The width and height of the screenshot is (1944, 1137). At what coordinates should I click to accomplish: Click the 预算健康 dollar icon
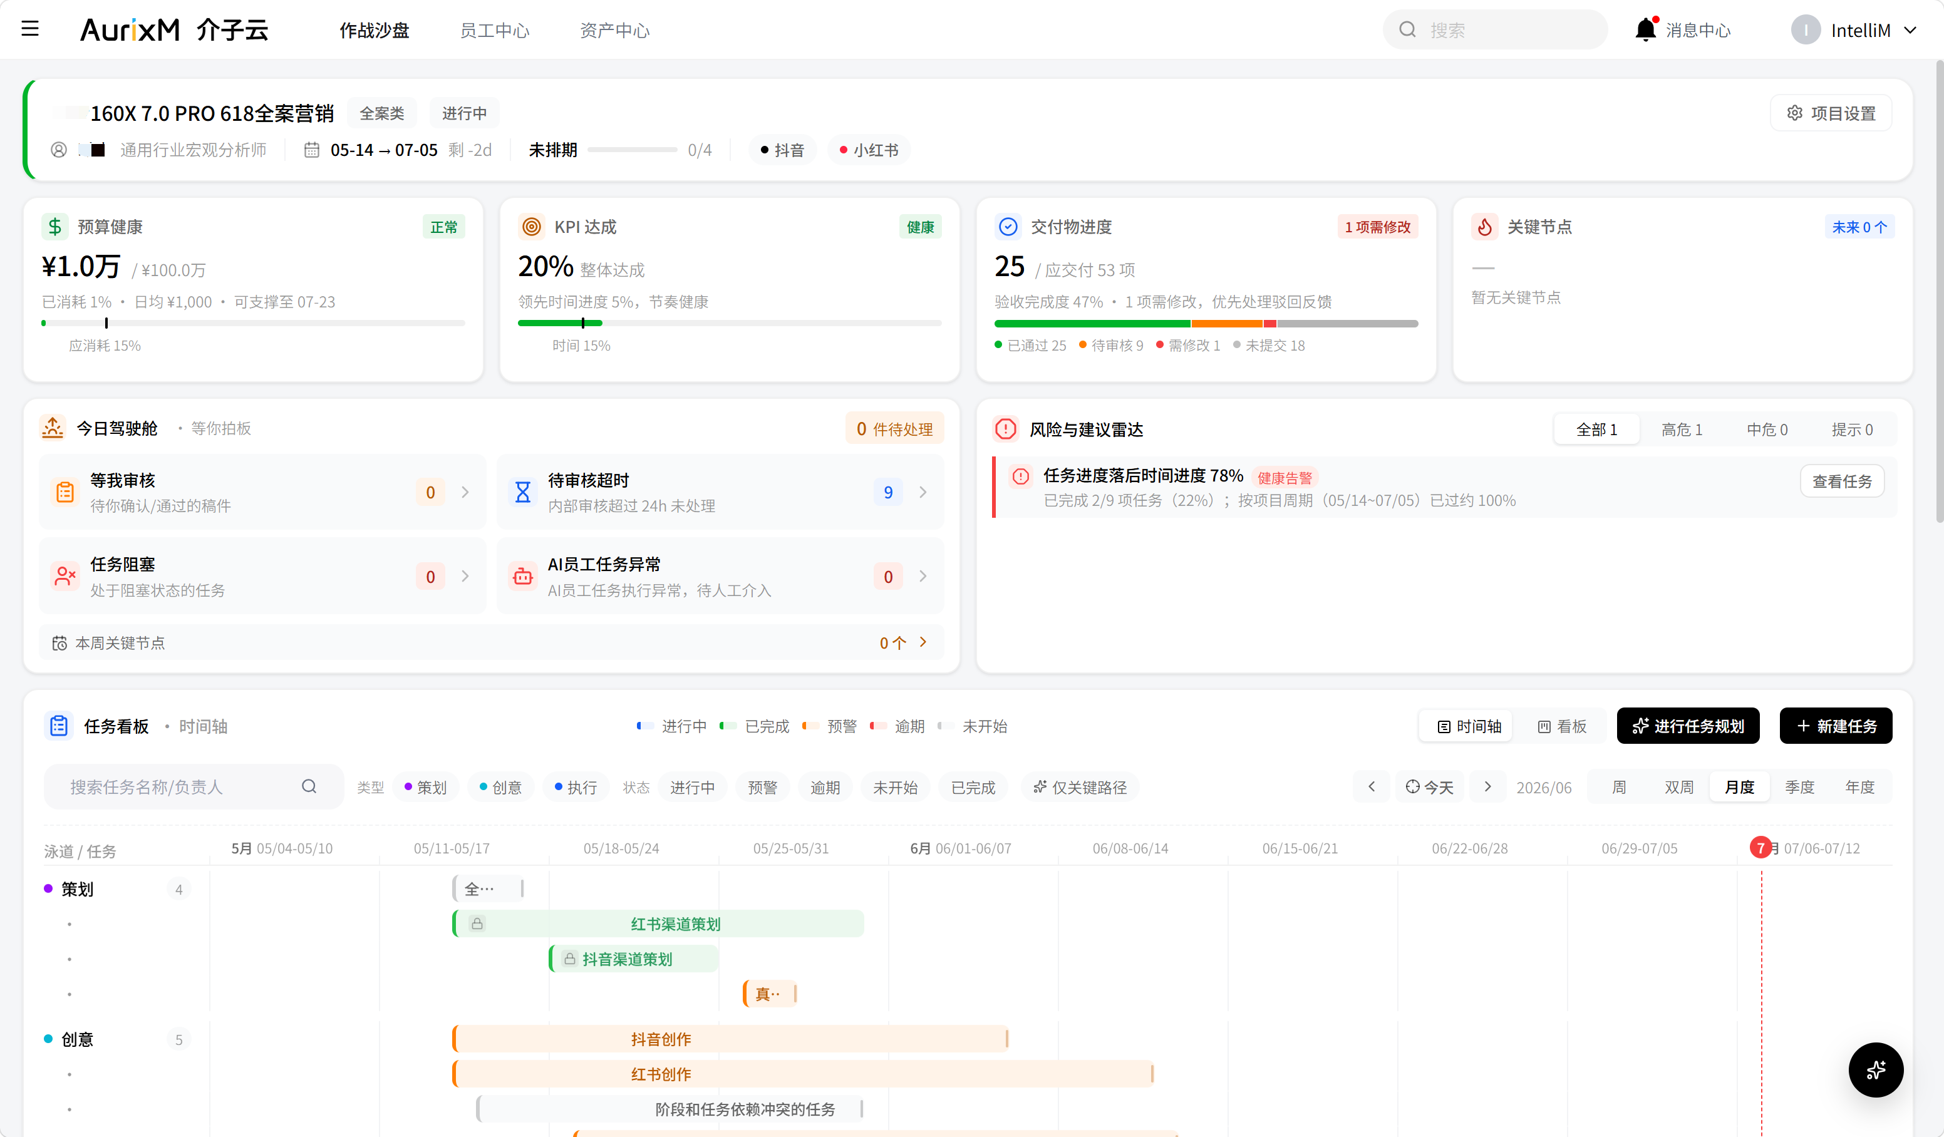54,227
